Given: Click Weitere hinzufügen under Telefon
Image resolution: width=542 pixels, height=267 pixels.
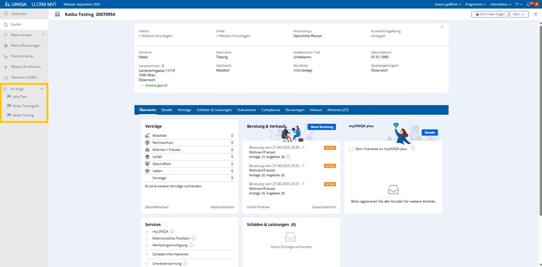Looking at the screenshot, I should click(x=156, y=36).
